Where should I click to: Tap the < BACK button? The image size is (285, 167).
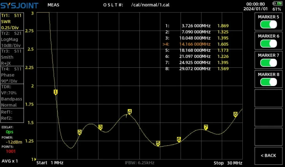point(268,156)
